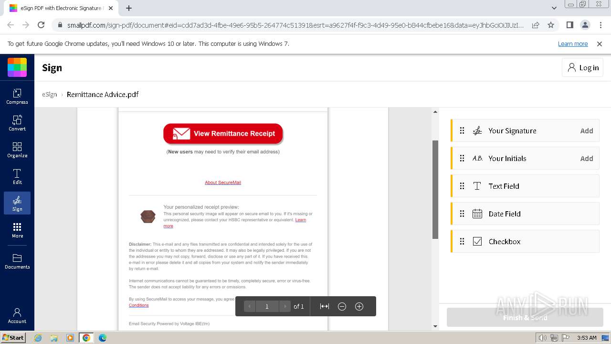Share this page from address bar
The height and width of the screenshot is (344, 611).
pyautogui.click(x=536, y=25)
